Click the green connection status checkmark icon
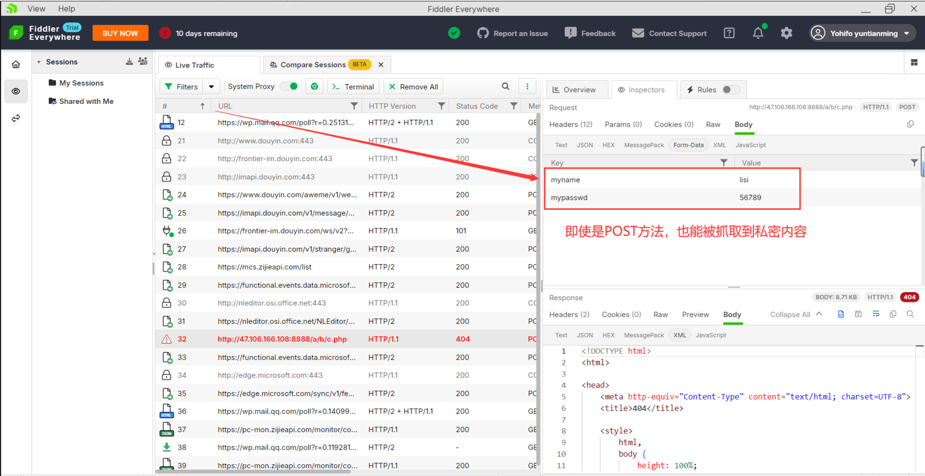 click(x=454, y=33)
